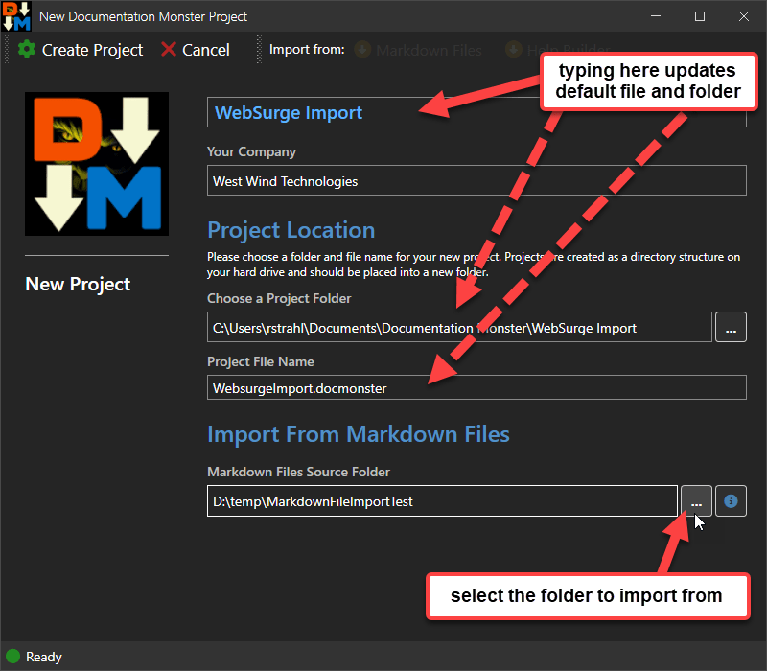Select the Markdown Files import icon
The image size is (767, 671).
click(x=362, y=49)
